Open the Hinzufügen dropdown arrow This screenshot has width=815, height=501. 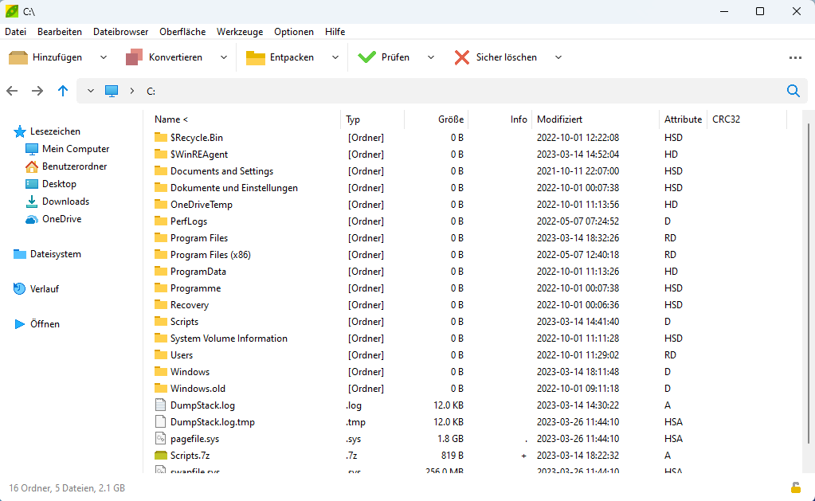click(103, 57)
